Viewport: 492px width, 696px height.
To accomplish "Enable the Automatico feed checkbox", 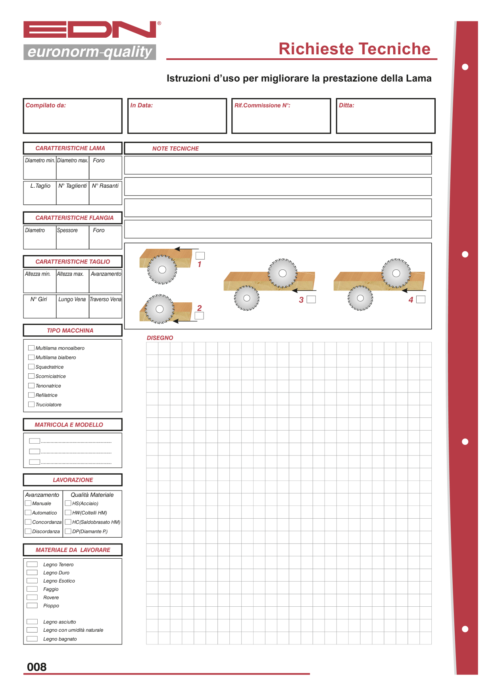I will pos(28,513).
